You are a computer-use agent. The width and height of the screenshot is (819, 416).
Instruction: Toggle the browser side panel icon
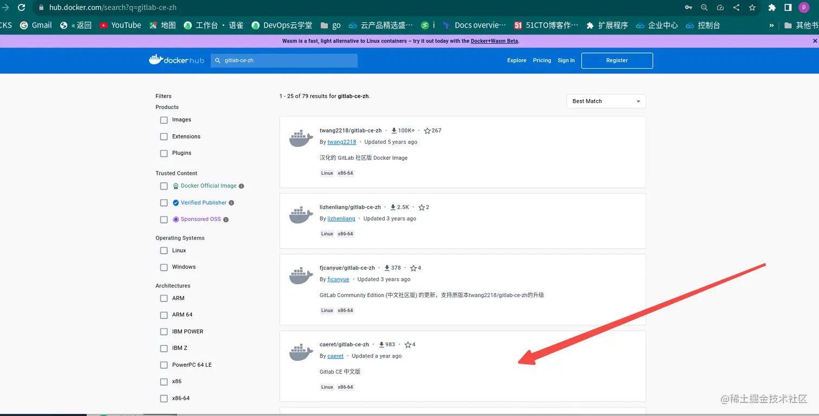[x=788, y=8]
